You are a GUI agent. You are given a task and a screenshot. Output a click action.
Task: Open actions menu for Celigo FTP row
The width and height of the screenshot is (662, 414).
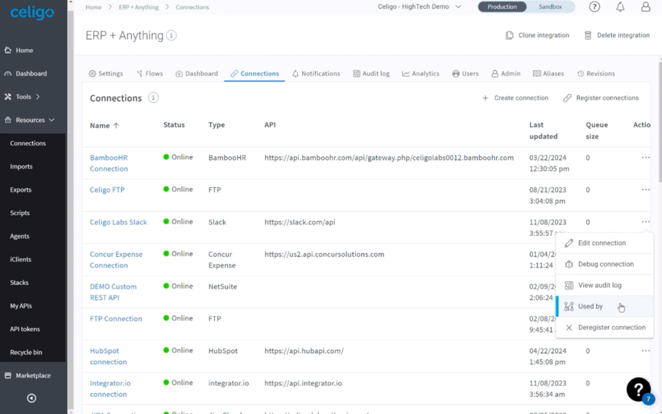(646, 190)
